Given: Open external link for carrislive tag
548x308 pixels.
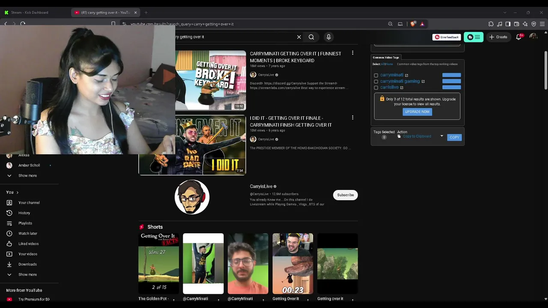Looking at the screenshot, I should pos(402,87).
